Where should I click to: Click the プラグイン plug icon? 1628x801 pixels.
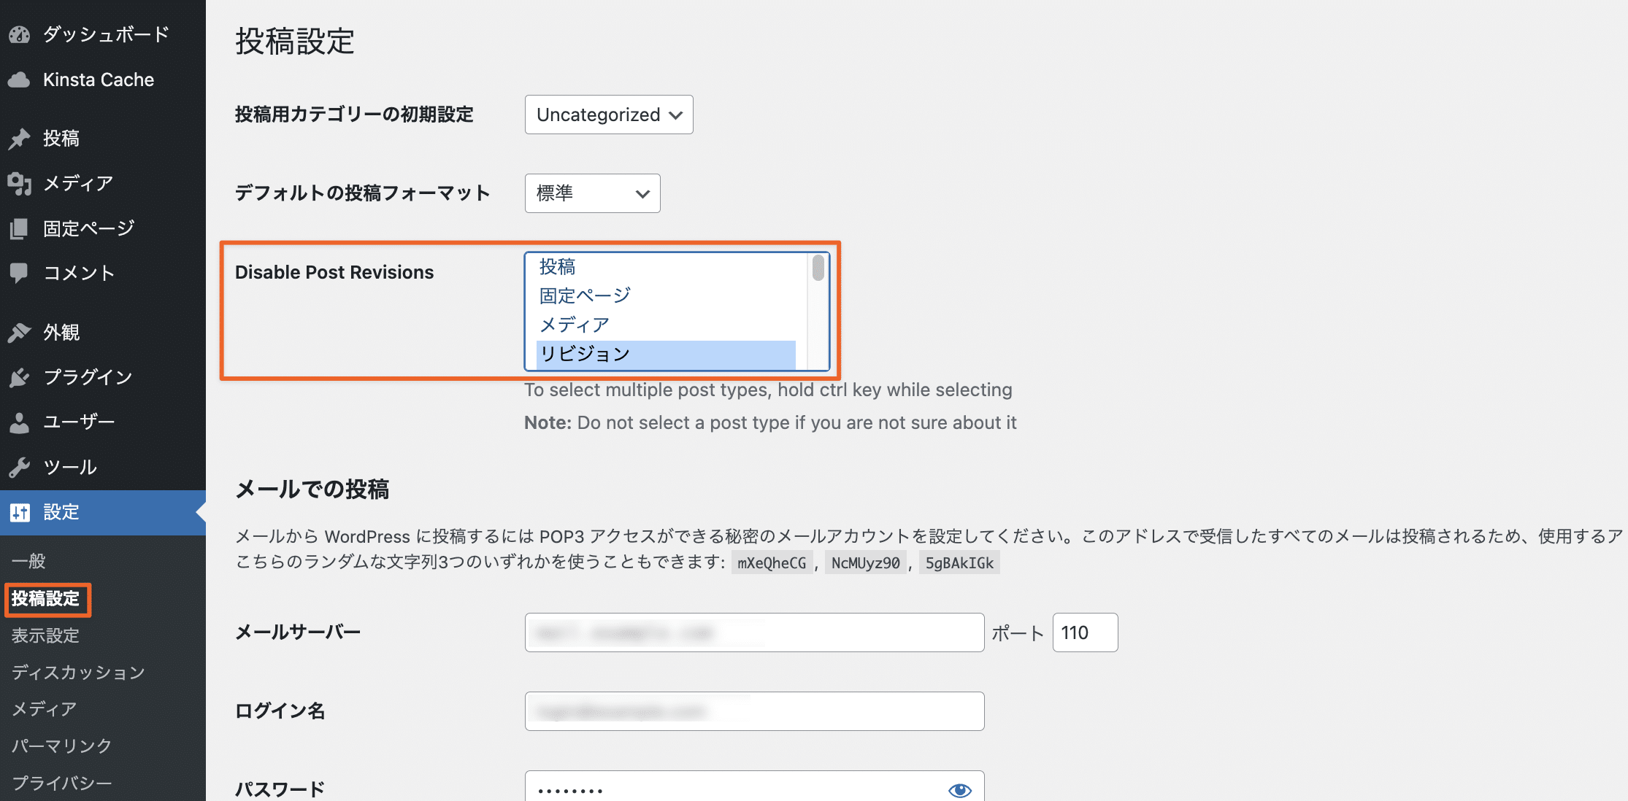pos(20,377)
